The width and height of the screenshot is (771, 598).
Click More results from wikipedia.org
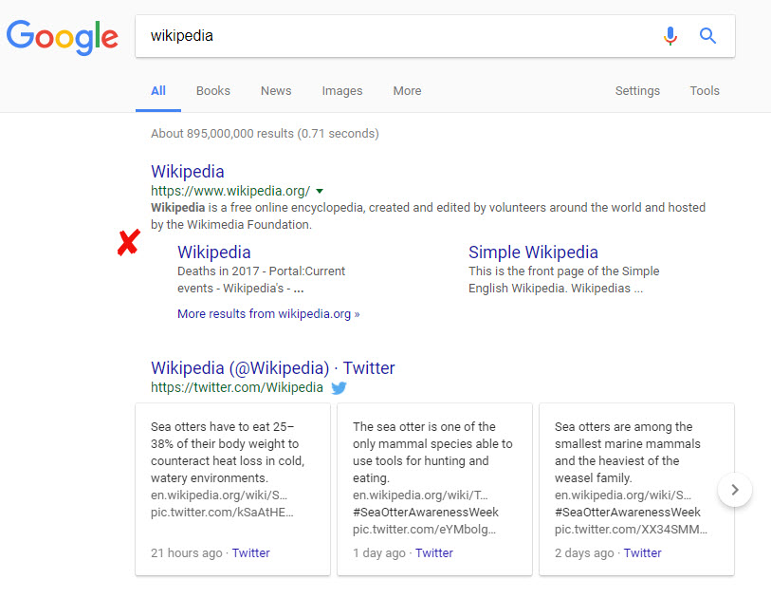268,313
